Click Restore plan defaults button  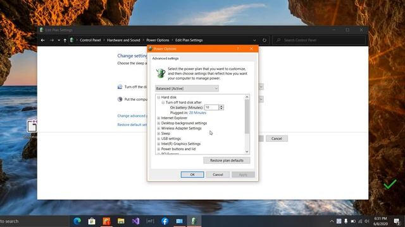(227, 160)
